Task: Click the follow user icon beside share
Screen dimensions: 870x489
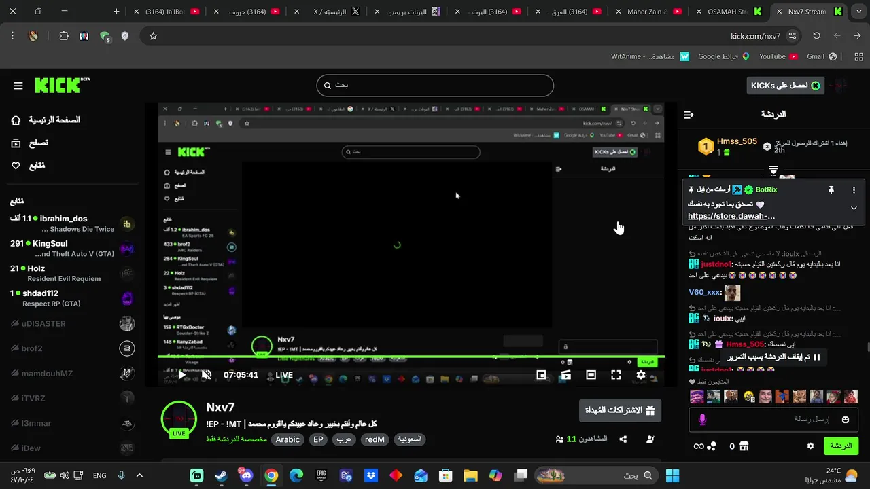Action: coord(650,439)
